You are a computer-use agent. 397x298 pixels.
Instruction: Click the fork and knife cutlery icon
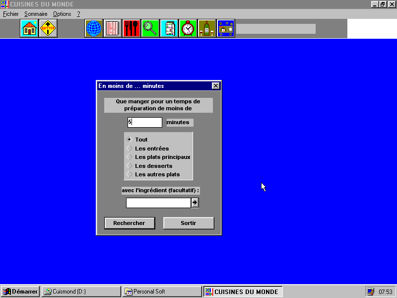pos(132,28)
